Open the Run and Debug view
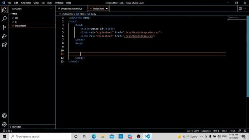 tap(4, 36)
